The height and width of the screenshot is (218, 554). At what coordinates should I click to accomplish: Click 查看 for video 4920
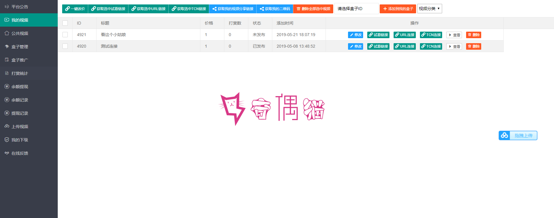click(x=454, y=46)
